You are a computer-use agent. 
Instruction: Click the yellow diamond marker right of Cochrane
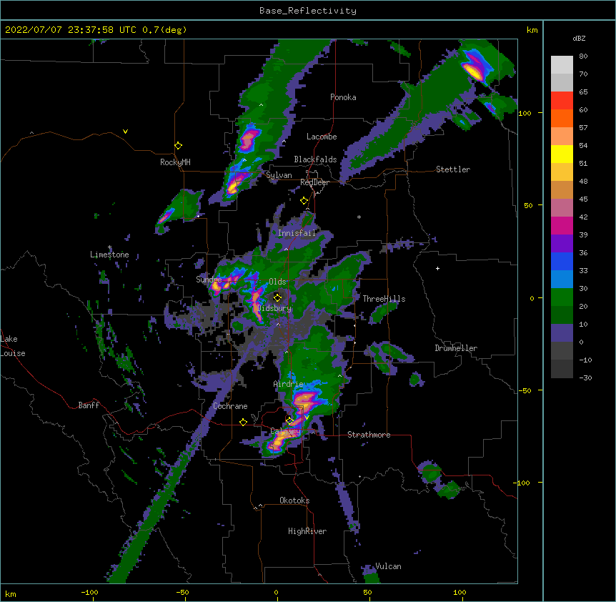[x=243, y=422]
